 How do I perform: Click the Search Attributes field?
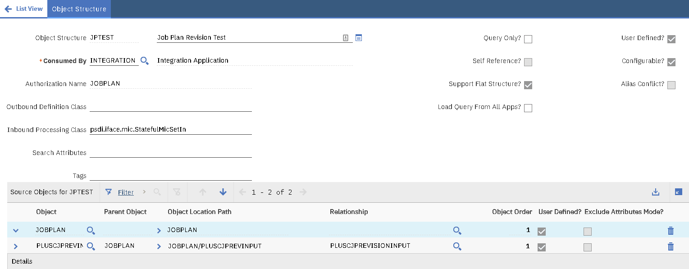tap(170, 153)
